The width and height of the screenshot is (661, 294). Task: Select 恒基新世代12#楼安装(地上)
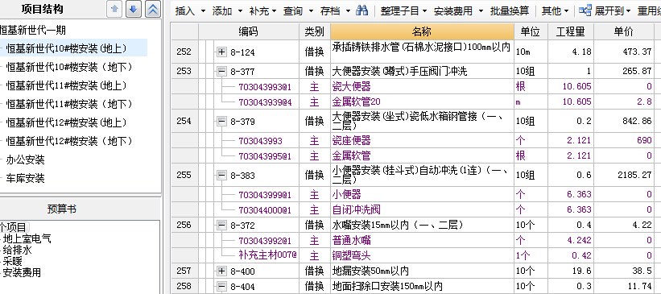(66, 122)
